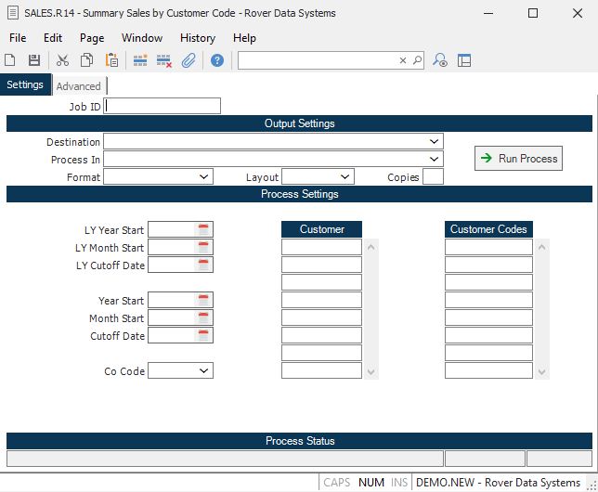The image size is (598, 492).
Task: Click the Job ID input field
Action: tap(162, 107)
